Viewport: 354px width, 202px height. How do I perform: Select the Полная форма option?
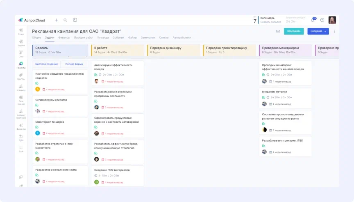point(74,64)
